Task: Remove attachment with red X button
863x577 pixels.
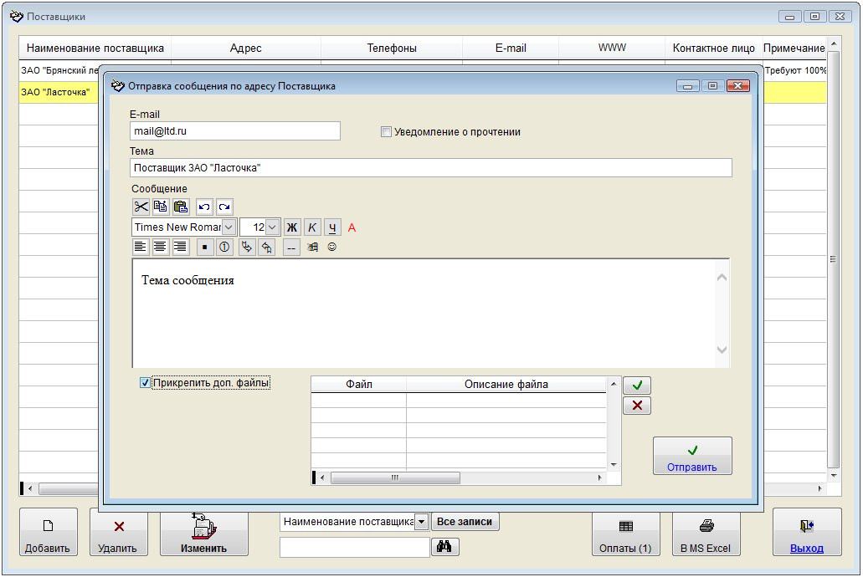Action: [x=637, y=406]
